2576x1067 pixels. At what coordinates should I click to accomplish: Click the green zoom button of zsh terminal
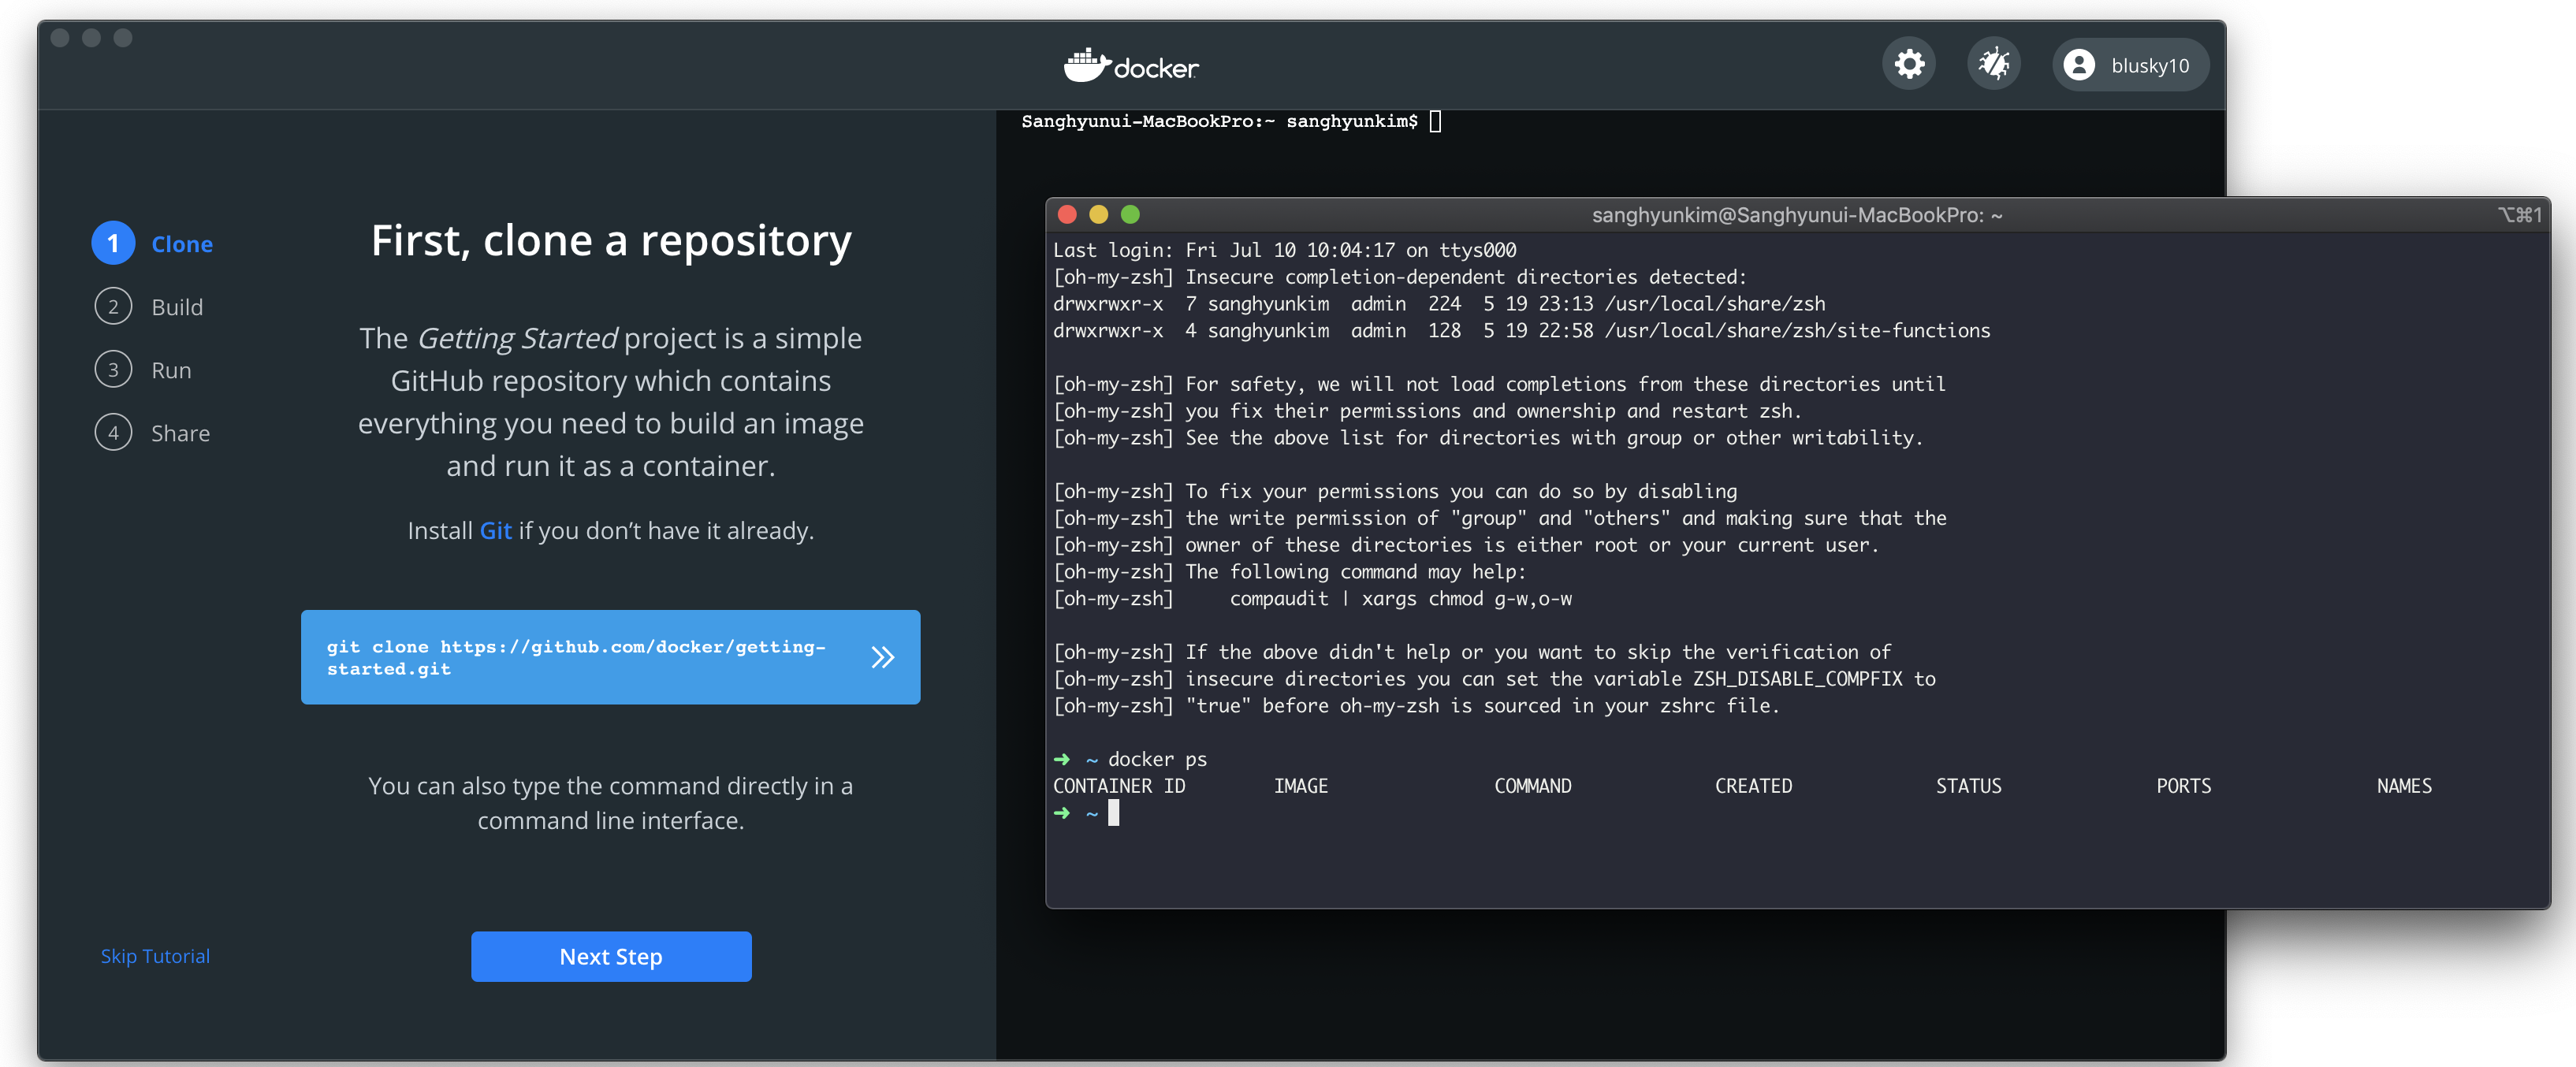[1130, 214]
